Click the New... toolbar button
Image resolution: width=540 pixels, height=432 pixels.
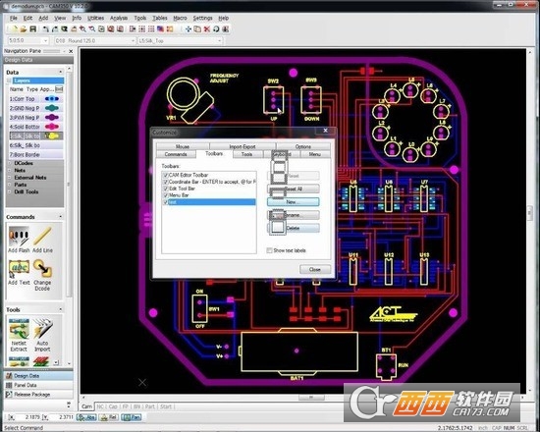pyautogui.click(x=294, y=202)
